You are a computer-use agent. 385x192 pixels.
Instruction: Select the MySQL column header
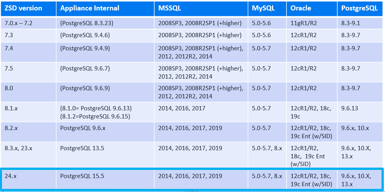(x=264, y=8)
